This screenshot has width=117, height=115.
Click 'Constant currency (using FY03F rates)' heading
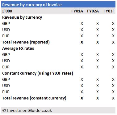(x=38, y=73)
